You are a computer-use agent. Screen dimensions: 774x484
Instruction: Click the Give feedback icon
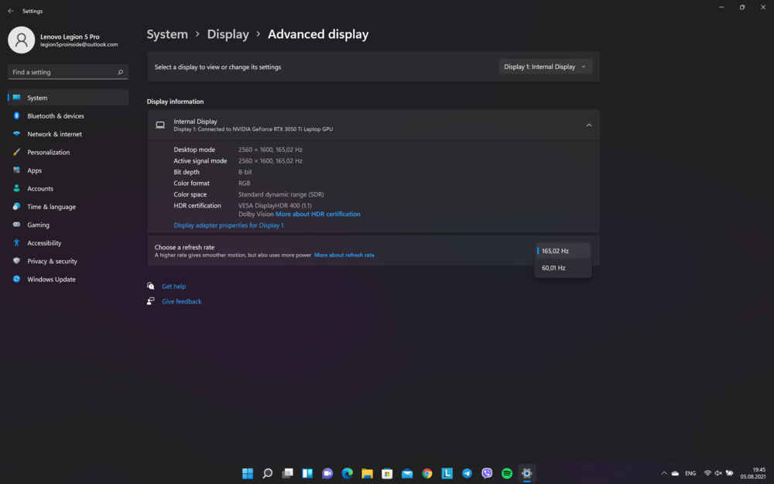tap(151, 301)
